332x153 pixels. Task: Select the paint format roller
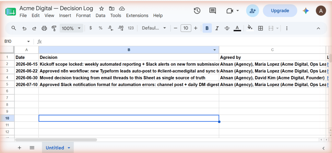(54, 28)
